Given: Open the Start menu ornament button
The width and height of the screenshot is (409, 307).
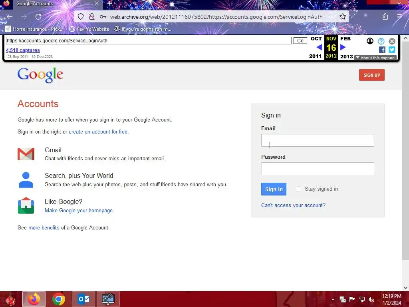Looking at the screenshot, I should (x=10, y=299).
